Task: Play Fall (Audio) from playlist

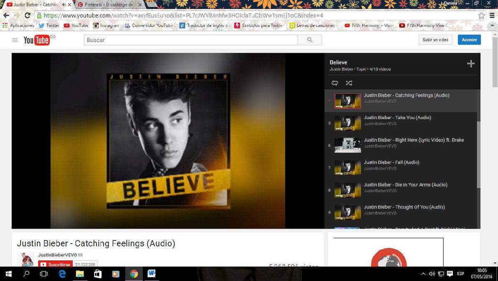Action: click(x=402, y=168)
